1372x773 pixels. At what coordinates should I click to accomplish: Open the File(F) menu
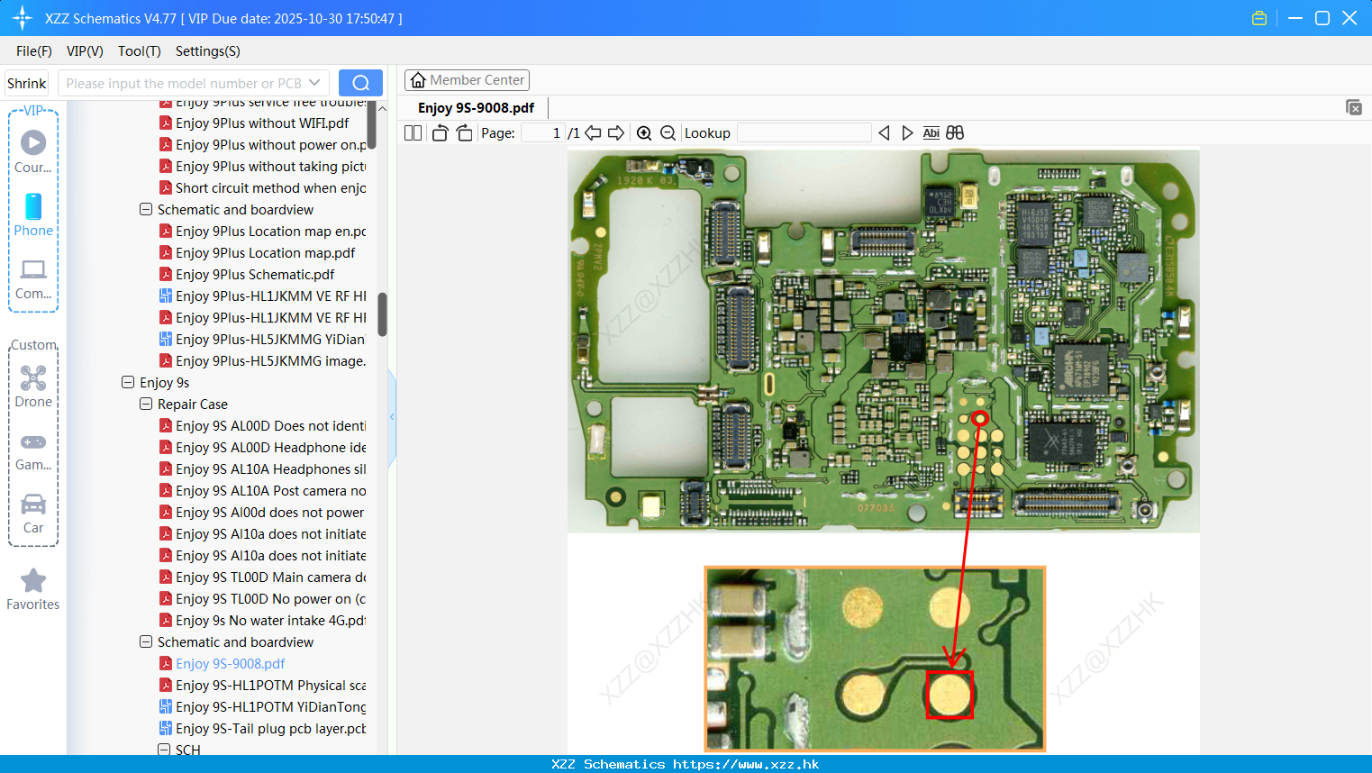coord(34,51)
